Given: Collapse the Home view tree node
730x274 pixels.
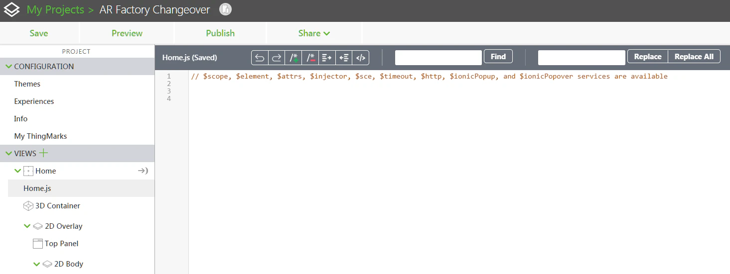Looking at the screenshot, I should [x=18, y=171].
